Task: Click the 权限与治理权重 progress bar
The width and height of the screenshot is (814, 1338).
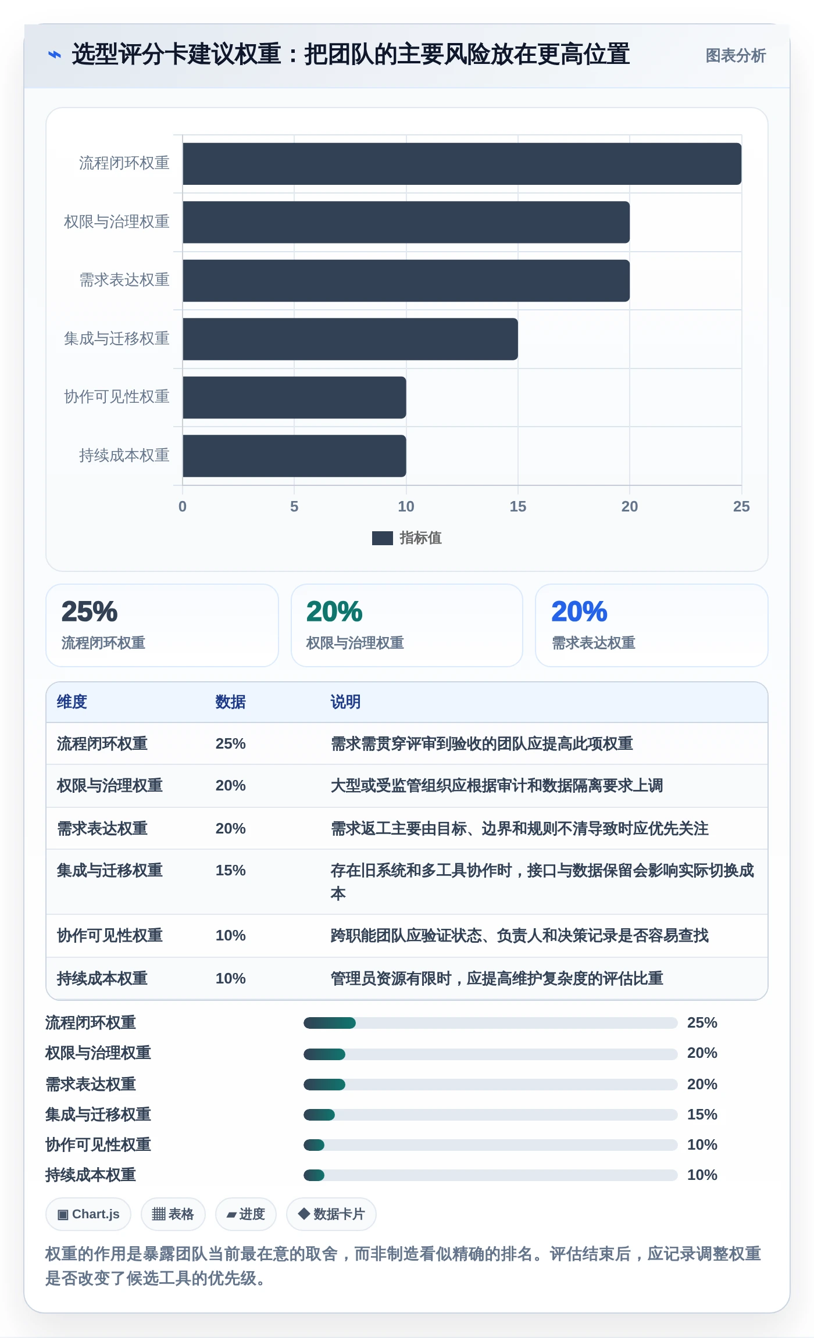Action: click(490, 1054)
